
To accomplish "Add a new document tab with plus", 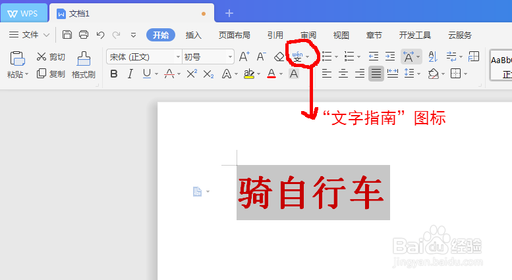I will pyautogui.click(x=229, y=13).
